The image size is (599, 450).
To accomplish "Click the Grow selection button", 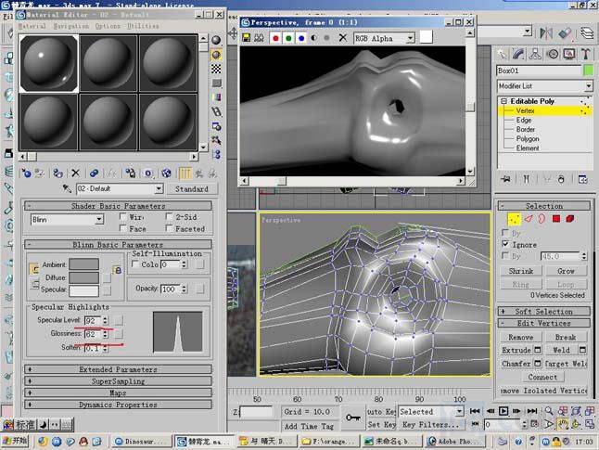I will click(567, 271).
